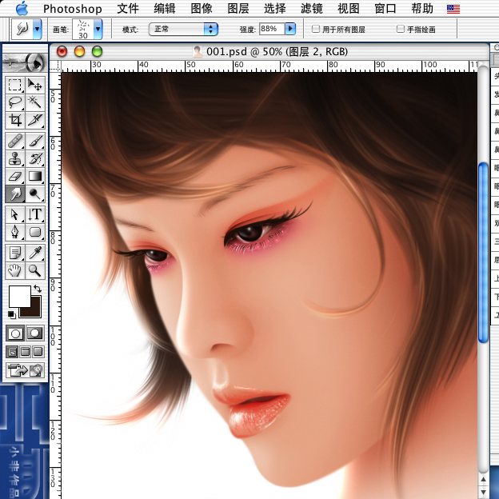Select the Eyedropper tool
Viewport: 499px width, 499px height.
pyautogui.click(x=34, y=253)
